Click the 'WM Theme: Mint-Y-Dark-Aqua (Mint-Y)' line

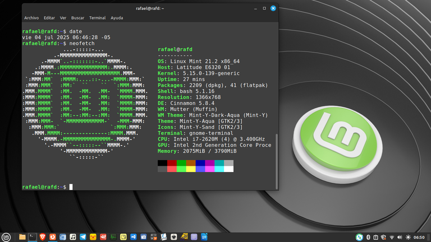pos(213,115)
